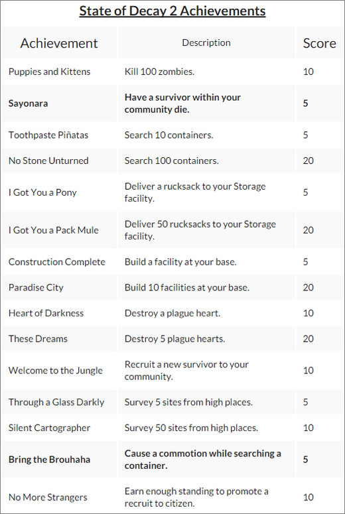Click the bold Bring the Brouhaha entry

click(x=50, y=460)
